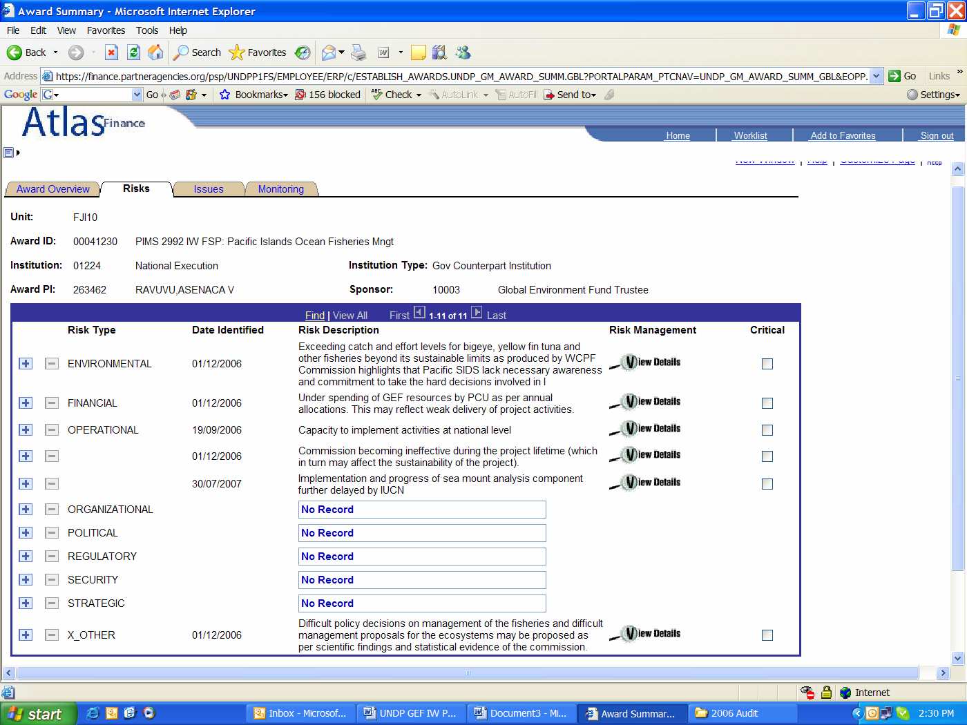Switch to the Issues tab
The width and height of the screenshot is (967, 725).
coord(209,189)
